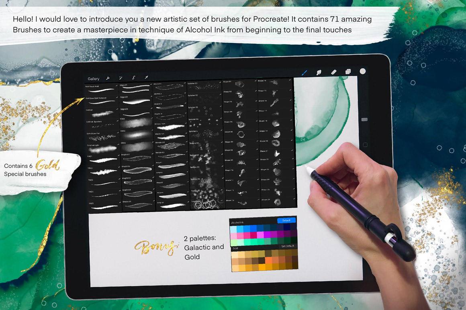Select the Blender Soft brush
Viewport: 466px width, 310px height.
click(x=170, y=127)
